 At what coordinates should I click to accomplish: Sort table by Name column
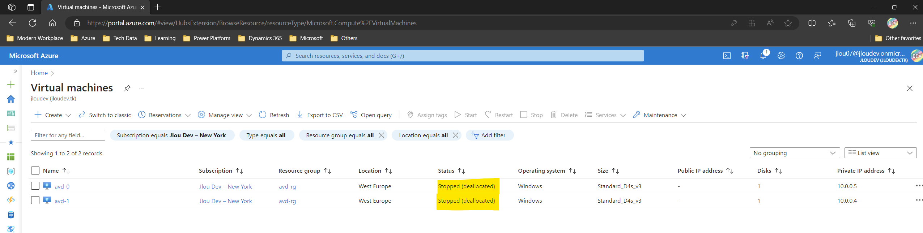point(56,171)
